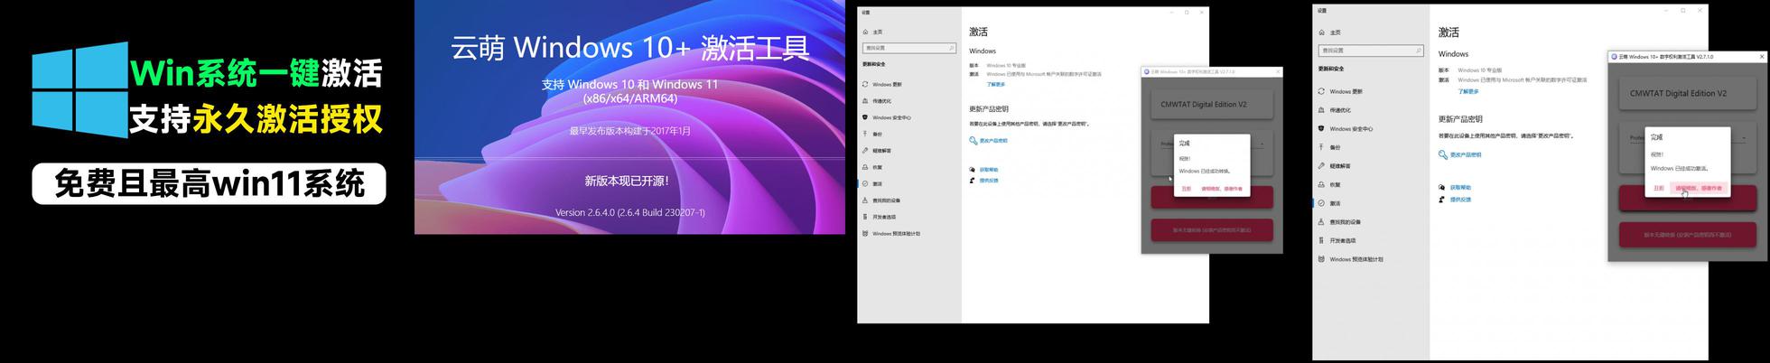Select 查找我的设备 label in right Settings sidebar

coord(1346,222)
